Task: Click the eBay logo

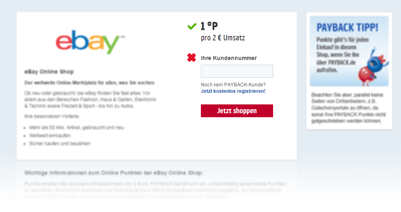Action: [x=91, y=42]
